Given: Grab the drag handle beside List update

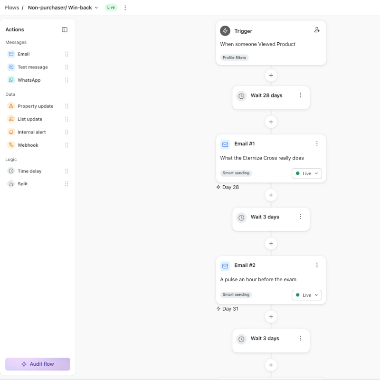Looking at the screenshot, I should click(x=66, y=119).
